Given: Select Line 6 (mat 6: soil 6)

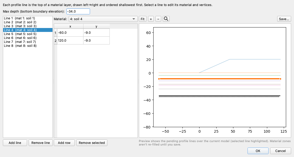Looking at the screenshot, I should (x=28, y=38).
